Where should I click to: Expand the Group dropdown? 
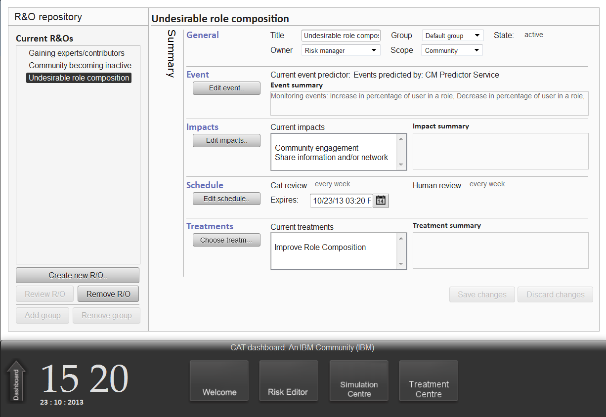[x=452, y=36]
